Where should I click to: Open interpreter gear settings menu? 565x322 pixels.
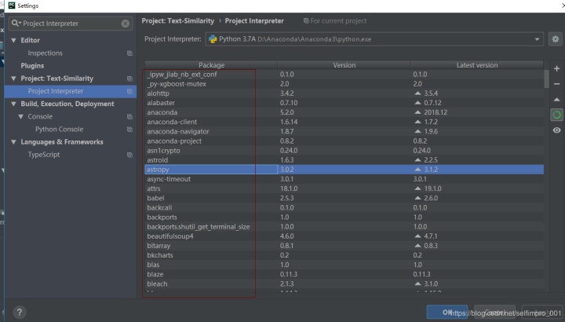pyautogui.click(x=556, y=39)
